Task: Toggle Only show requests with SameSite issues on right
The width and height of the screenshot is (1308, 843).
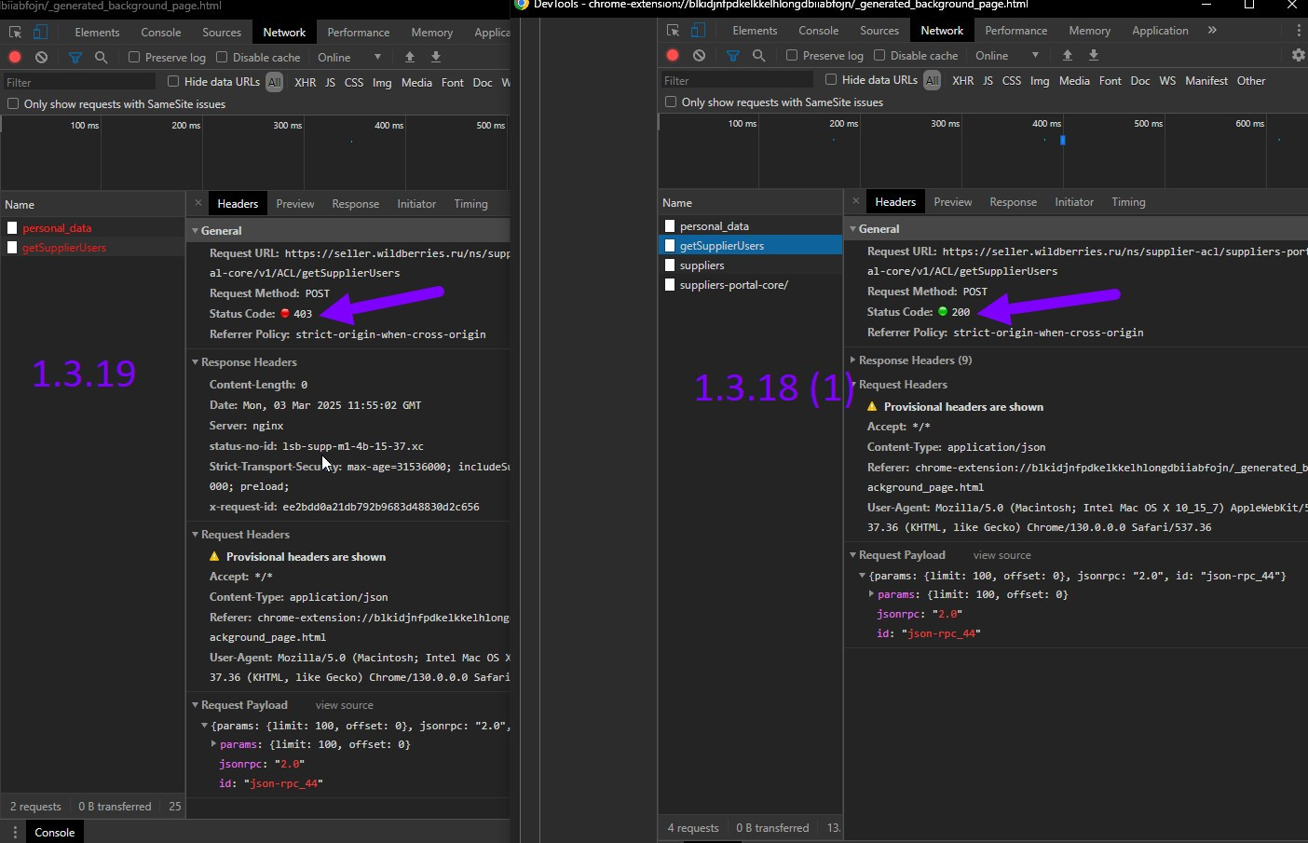Action: click(x=671, y=102)
